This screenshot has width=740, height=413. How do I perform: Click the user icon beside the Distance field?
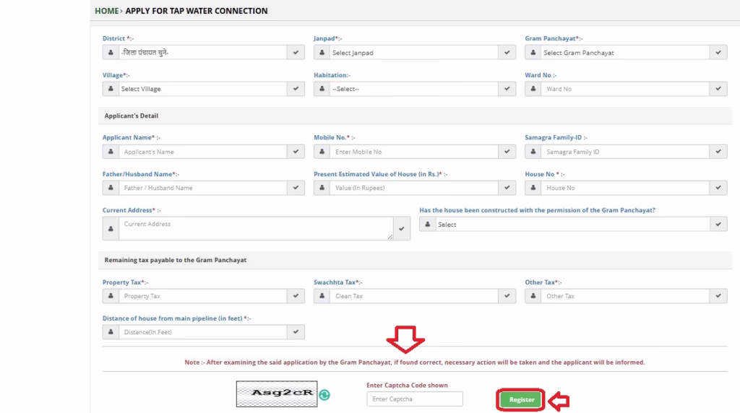(111, 332)
